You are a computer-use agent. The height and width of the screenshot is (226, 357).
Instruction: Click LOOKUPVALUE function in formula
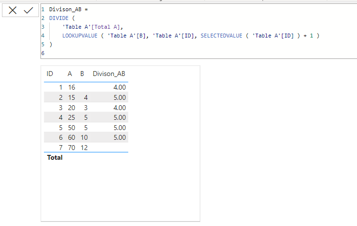pyautogui.click(x=79, y=36)
